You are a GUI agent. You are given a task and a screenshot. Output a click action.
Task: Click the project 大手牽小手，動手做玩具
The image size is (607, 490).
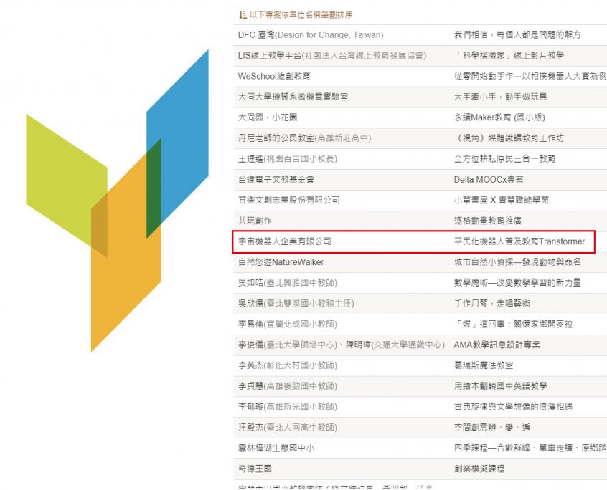pos(500,97)
